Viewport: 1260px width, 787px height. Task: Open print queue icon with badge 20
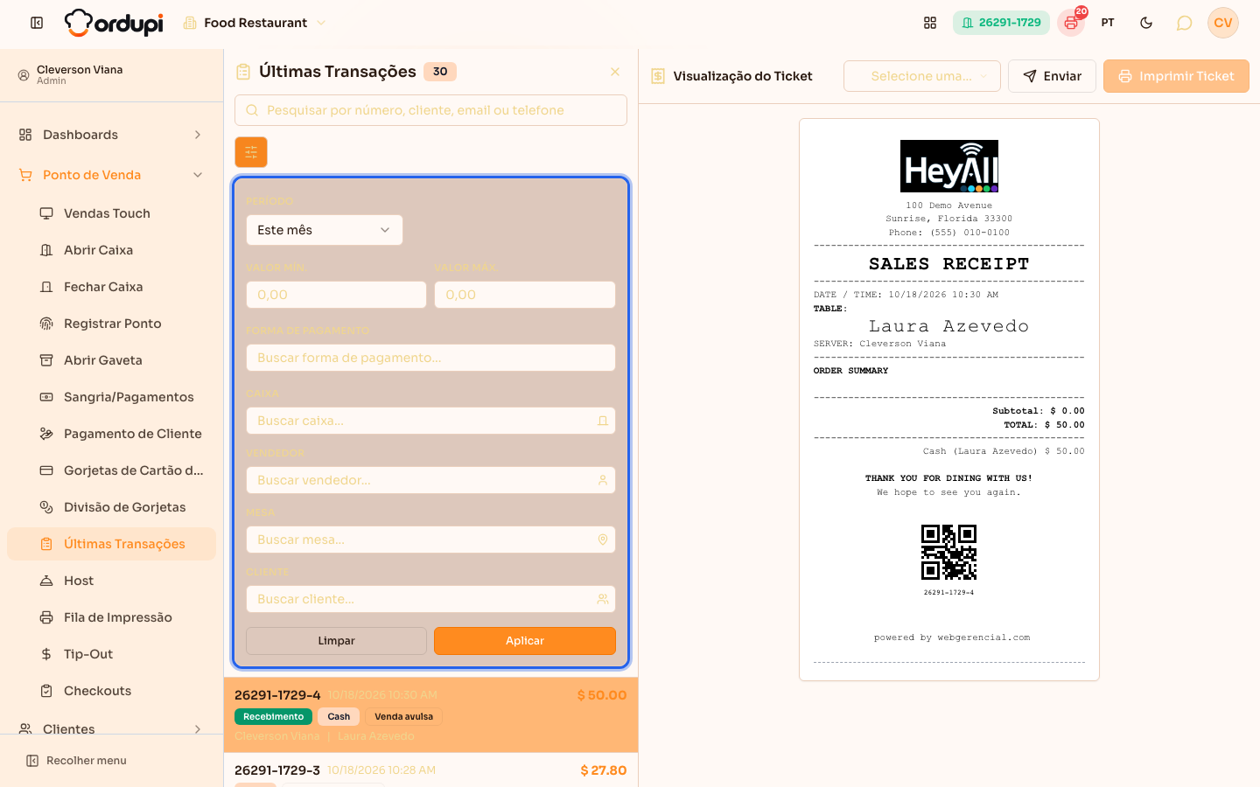[x=1071, y=23]
